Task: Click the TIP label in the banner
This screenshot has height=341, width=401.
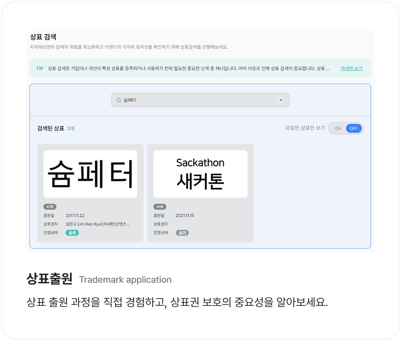Action: point(39,69)
